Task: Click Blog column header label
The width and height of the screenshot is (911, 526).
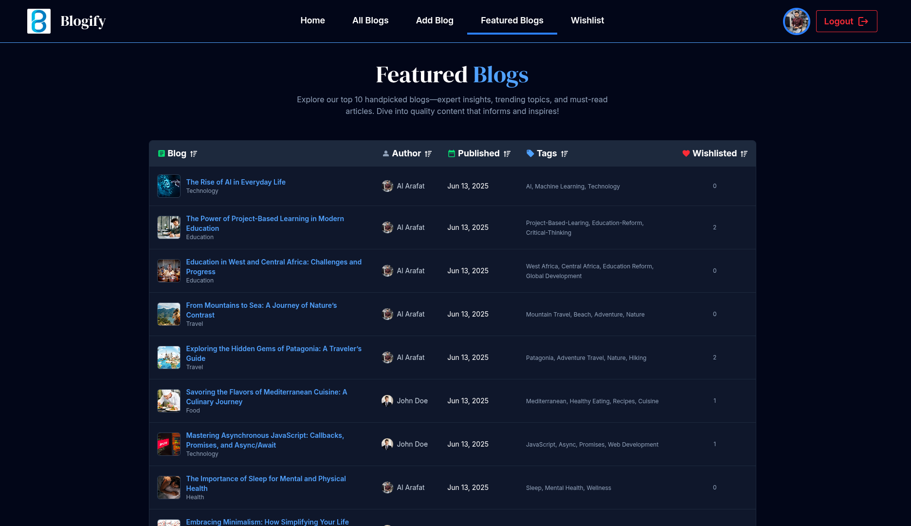Action: click(177, 153)
